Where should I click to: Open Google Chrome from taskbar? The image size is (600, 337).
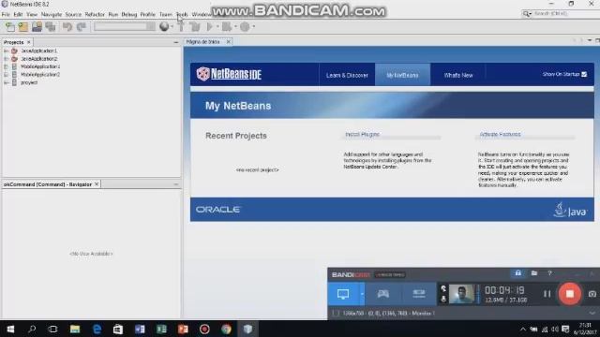226,329
